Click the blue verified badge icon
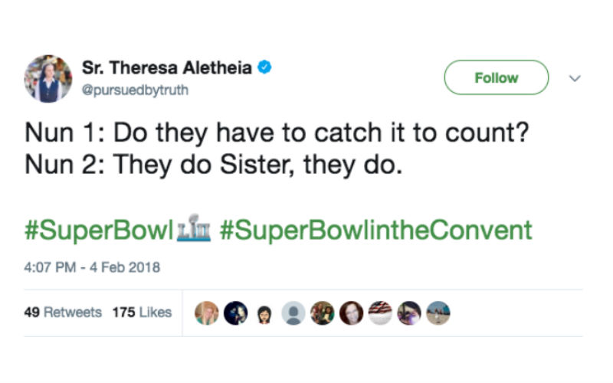 264,68
